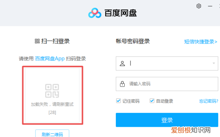Click the [28] error code text
Screen dimensions: 220x137
(52, 112)
